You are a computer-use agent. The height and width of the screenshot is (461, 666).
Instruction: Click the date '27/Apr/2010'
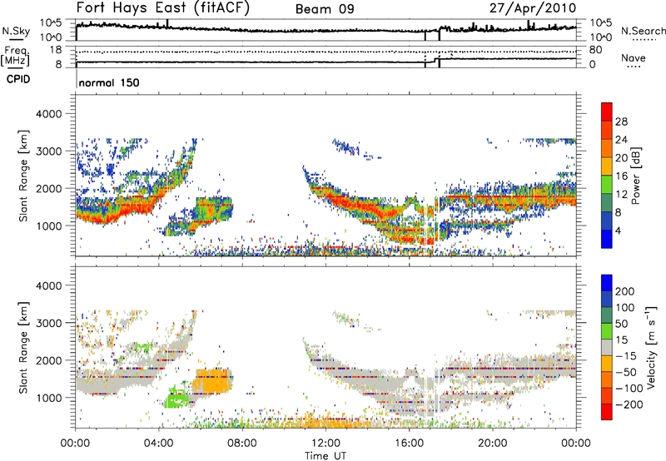[x=533, y=8]
